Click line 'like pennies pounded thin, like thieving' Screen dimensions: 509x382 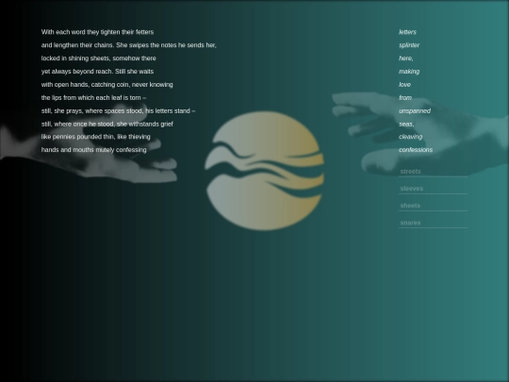coord(96,137)
